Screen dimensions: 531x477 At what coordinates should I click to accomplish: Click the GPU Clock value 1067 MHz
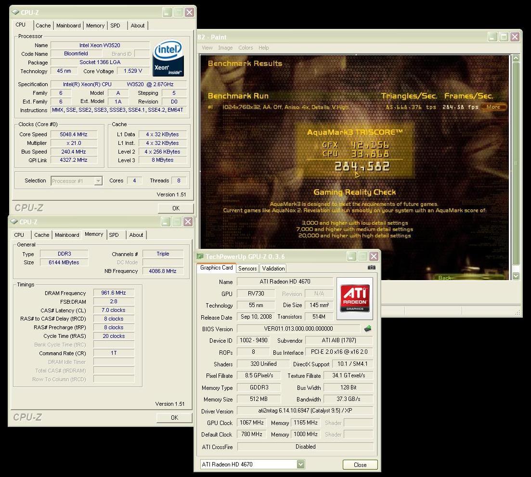pos(252,423)
